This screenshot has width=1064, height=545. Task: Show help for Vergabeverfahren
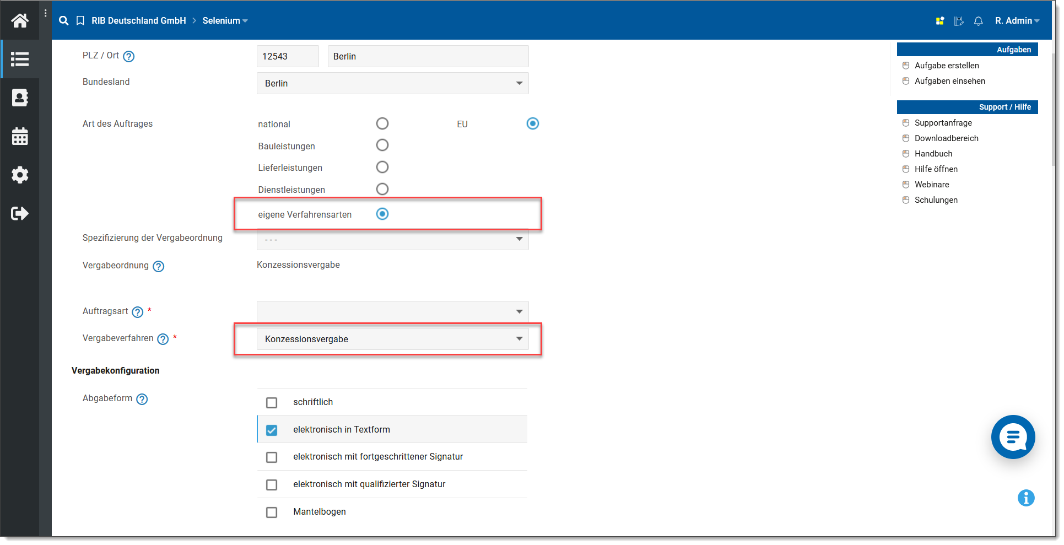pos(163,339)
